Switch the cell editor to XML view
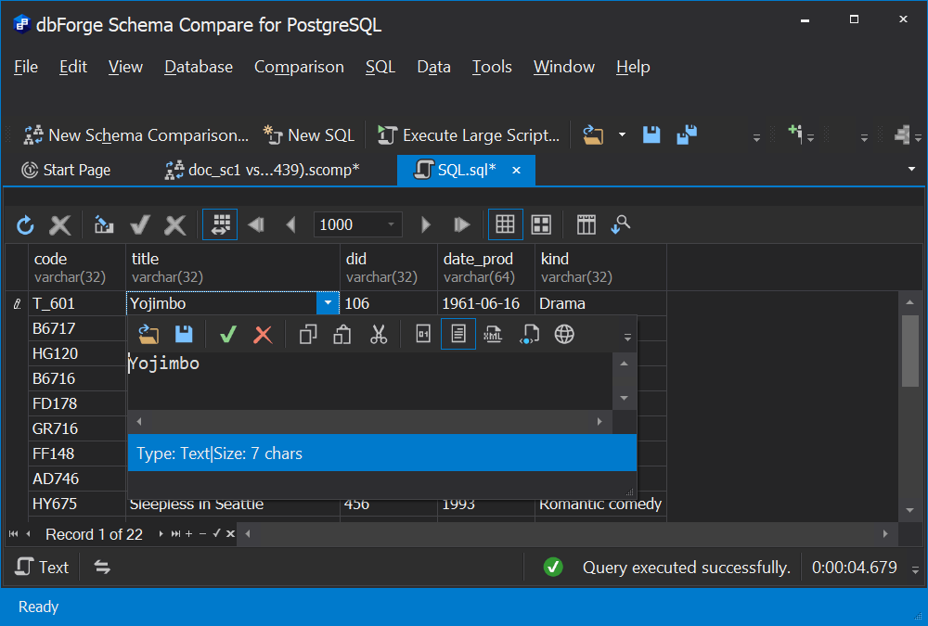Screen dimensions: 928x626 tap(493, 334)
